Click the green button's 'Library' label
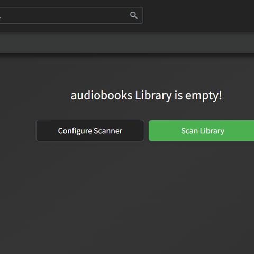This screenshot has height=254, width=254. click(x=212, y=131)
